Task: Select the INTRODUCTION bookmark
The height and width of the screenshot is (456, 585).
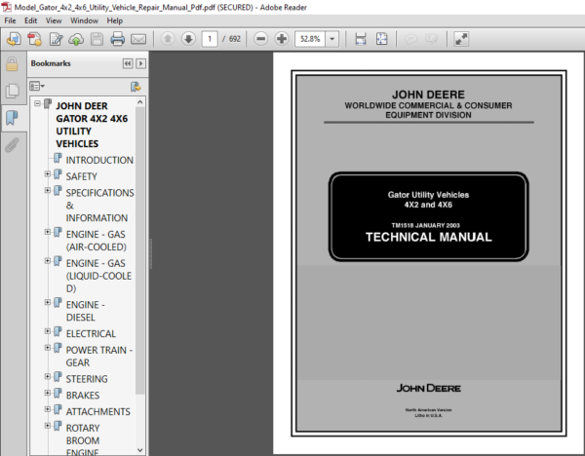Action: pos(99,160)
